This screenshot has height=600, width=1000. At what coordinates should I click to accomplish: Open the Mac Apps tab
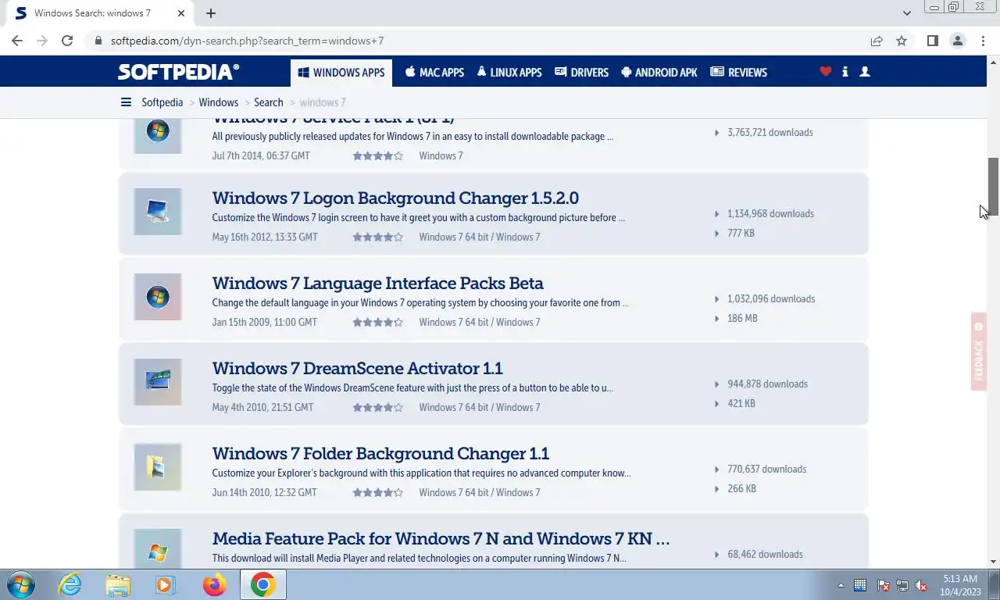click(x=434, y=73)
